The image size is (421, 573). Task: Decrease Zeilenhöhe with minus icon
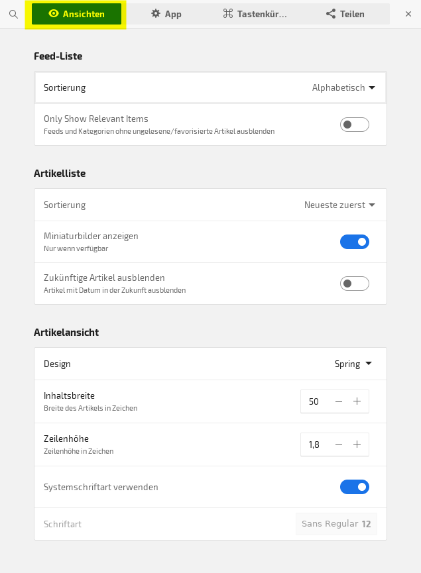click(x=339, y=444)
